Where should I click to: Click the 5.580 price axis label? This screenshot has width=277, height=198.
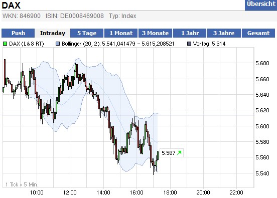[262, 142]
